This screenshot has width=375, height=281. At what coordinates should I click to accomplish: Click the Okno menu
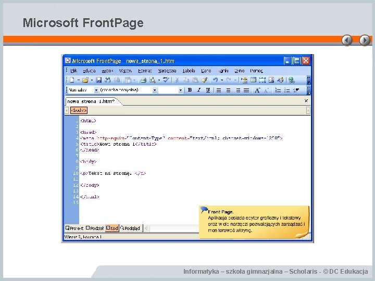(x=240, y=71)
